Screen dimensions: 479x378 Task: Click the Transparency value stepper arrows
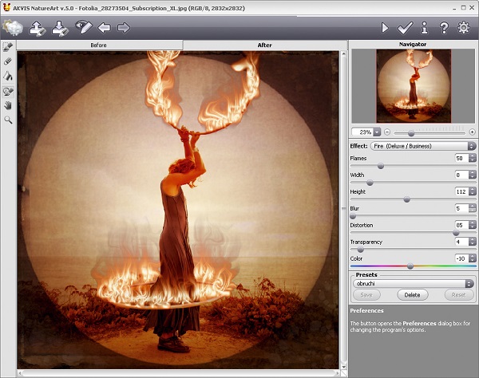tap(473, 242)
